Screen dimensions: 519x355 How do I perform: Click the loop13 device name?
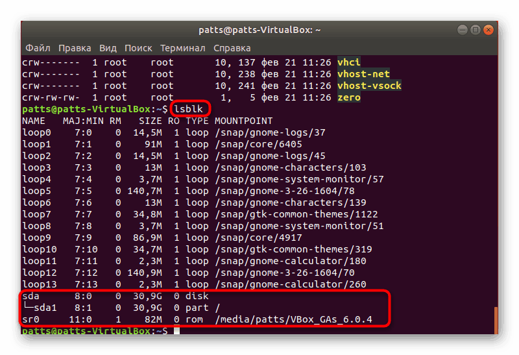40,284
